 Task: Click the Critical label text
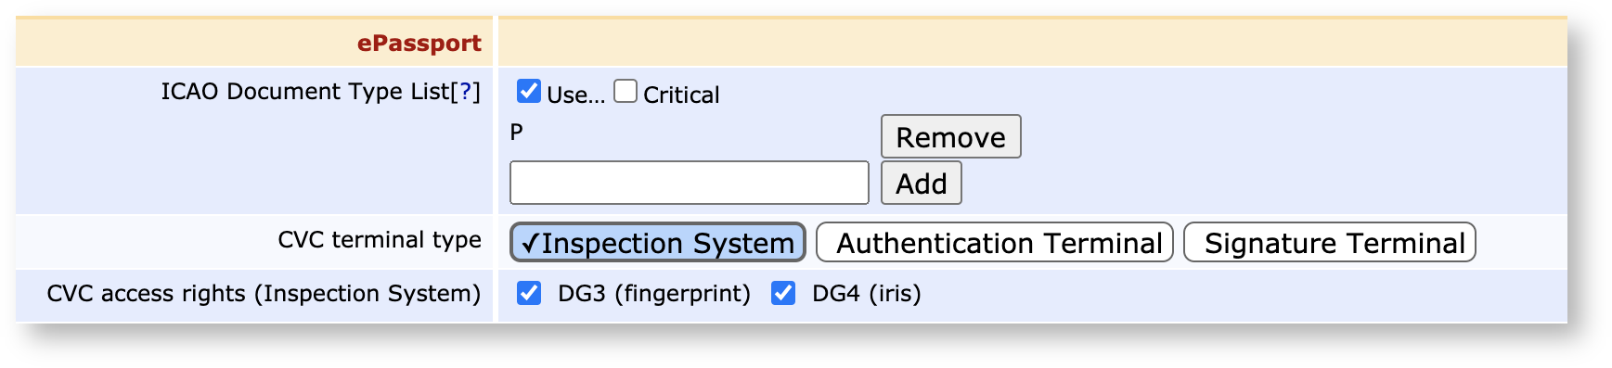pos(681,95)
